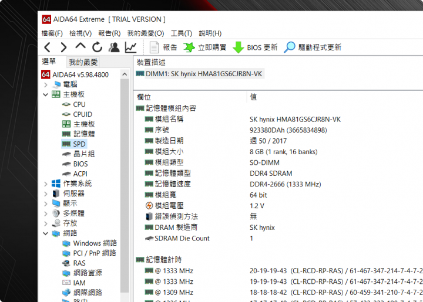423x302 pixels.
Task: Select DIMM1: SK hynix HMA81GS6CJR8N-VK device
Action: coord(199,74)
